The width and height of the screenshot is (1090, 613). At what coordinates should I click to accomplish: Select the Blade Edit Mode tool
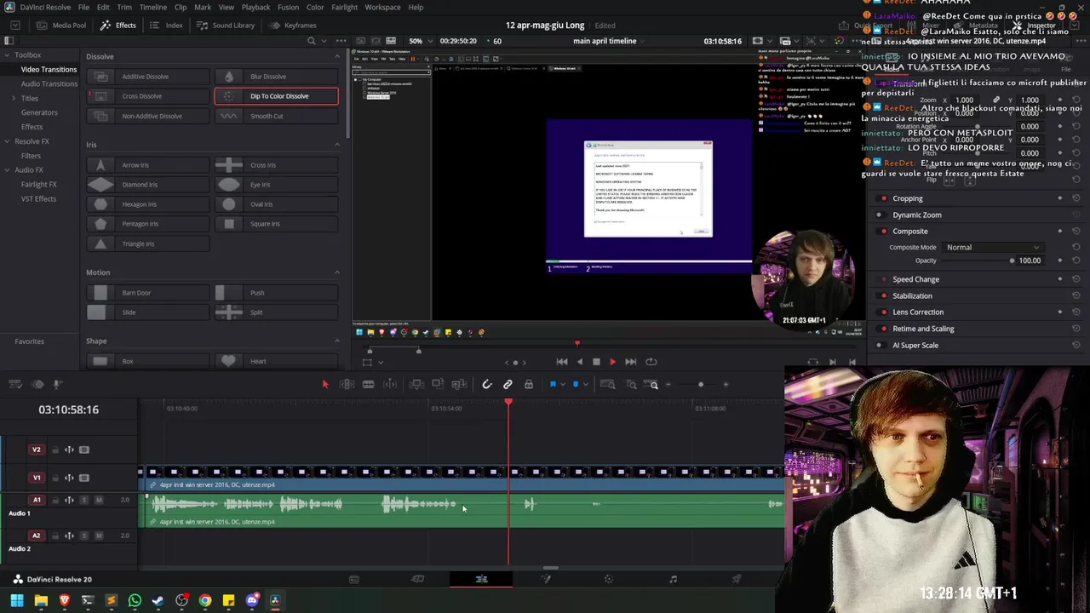(x=368, y=385)
